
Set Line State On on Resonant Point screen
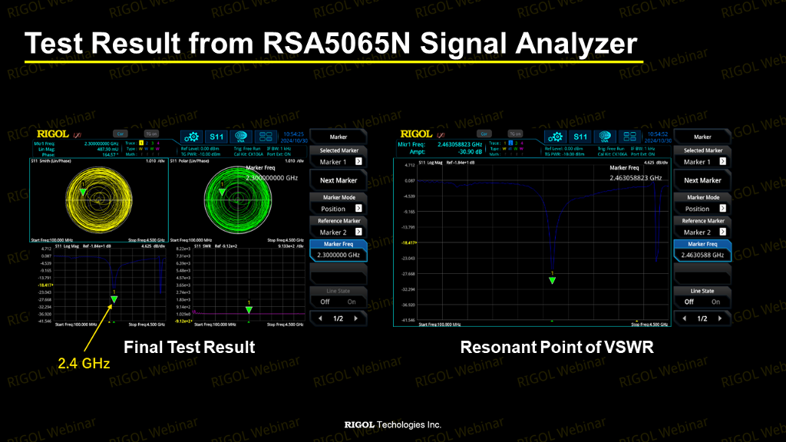click(716, 302)
